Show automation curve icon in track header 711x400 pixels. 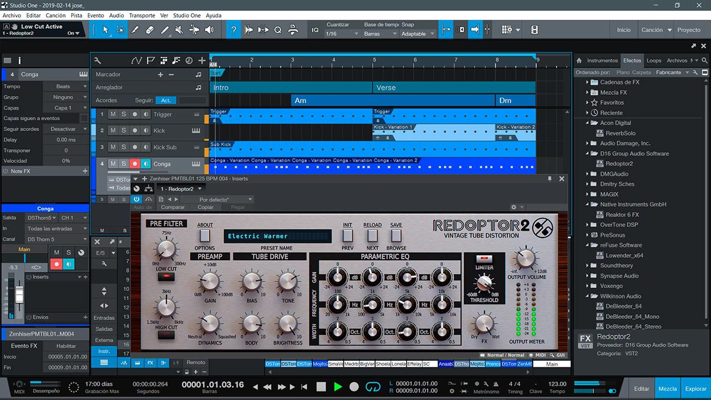coord(137,60)
